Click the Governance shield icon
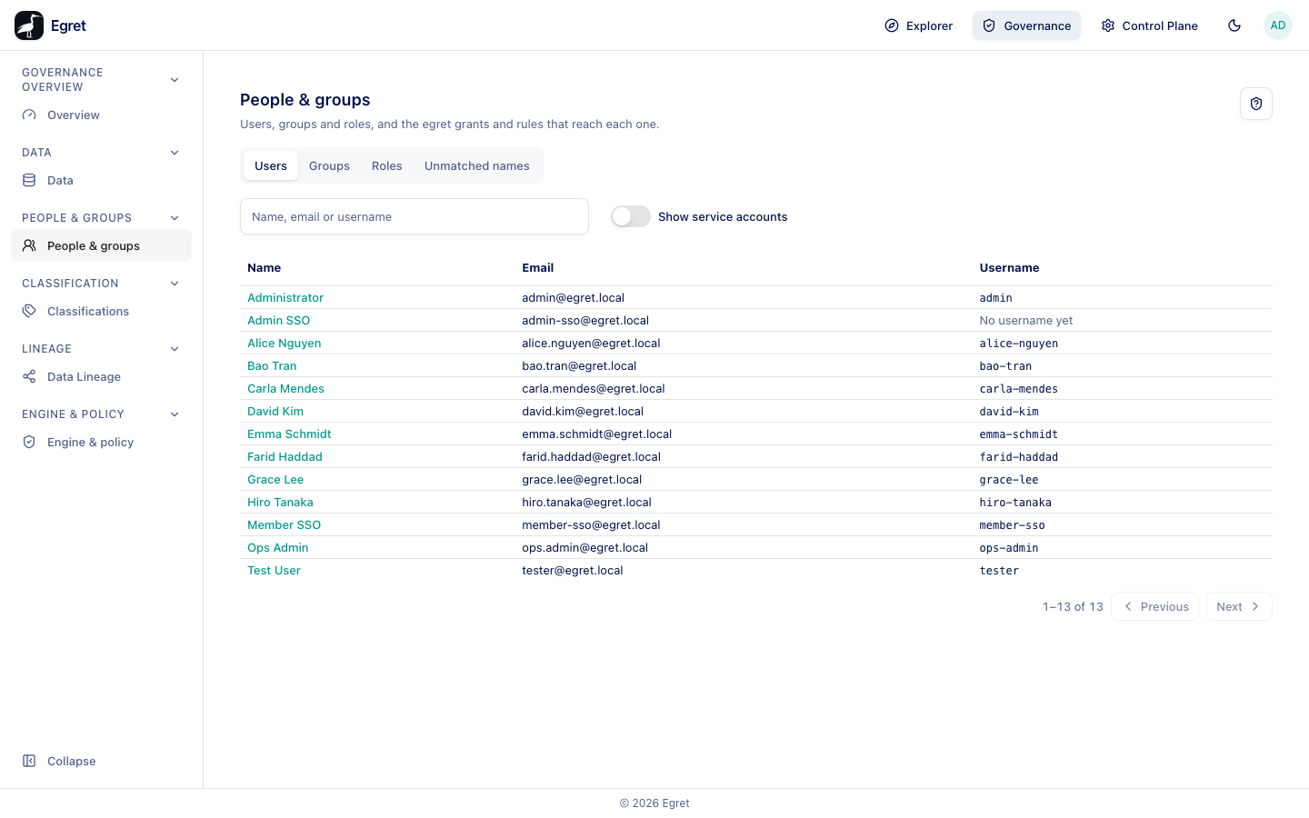Viewport: 1309px width, 818px height. (989, 25)
